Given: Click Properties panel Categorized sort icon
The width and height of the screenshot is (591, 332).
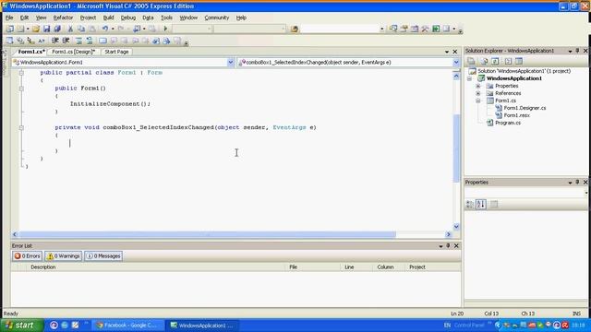Looking at the screenshot, I should pyautogui.click(x=470, y=205).
